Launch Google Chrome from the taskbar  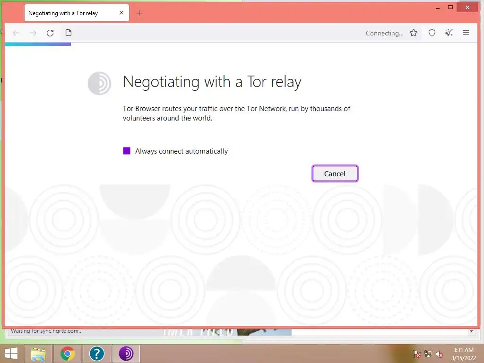pos(68,354)
